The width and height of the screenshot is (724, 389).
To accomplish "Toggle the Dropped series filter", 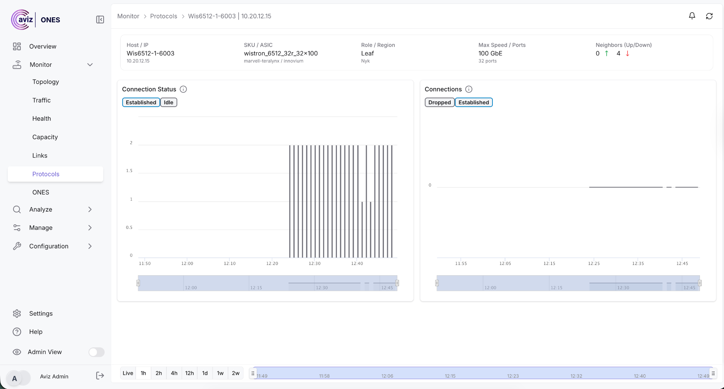I will coord(439,102).
